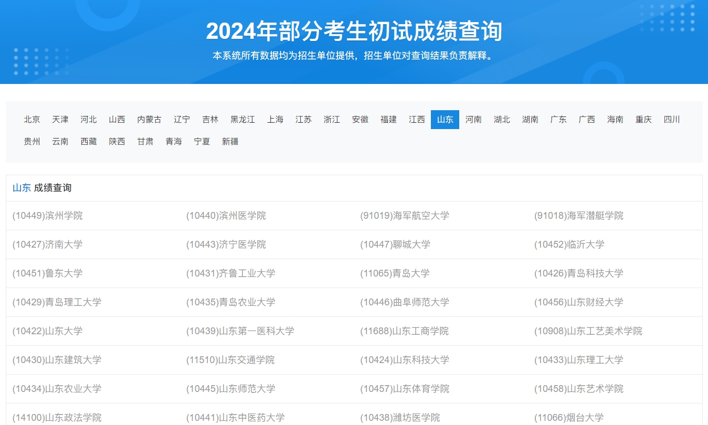This screenshot has height=425, width=708.
Task: Select (10439)山东第一医科大学 link
Action: click(x=240, y=331)
